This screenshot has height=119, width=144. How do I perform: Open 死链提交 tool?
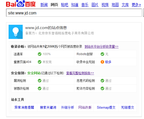point(128,107)
